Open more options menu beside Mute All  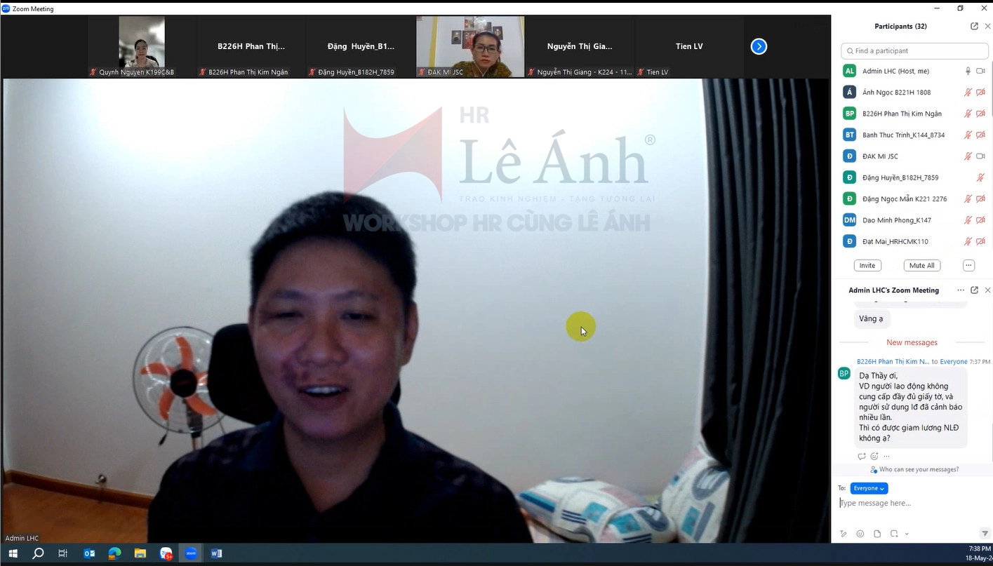point(968,266)
